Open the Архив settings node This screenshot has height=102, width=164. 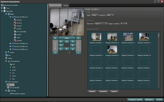click(x=10, y=58)
